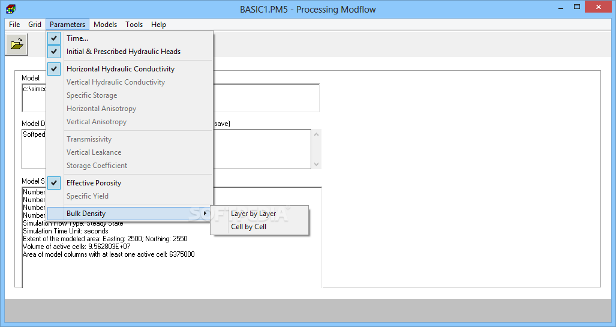The height and width of the screenshot is (327, 616).
Task: Open the Help menu
Action: [158, 25]
